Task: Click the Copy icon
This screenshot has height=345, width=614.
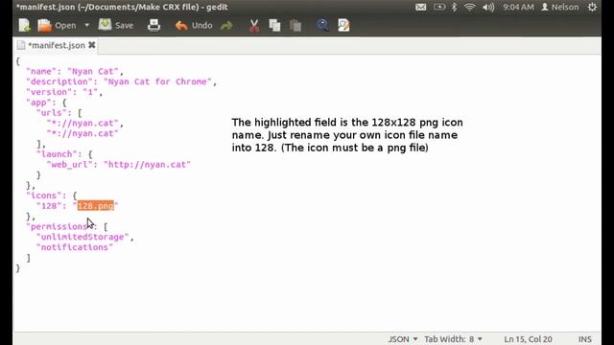Action: (274, 26)
